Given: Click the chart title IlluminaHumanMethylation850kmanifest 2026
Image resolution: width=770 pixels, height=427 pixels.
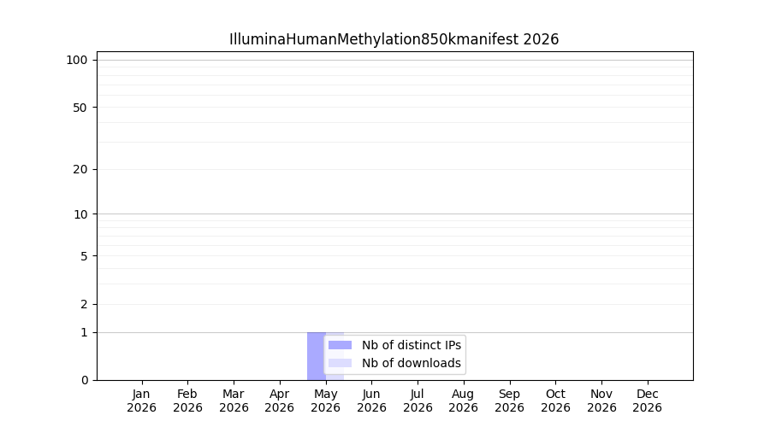Looking at the screenshot, I should pyautogui.click(x=394, y=39).
